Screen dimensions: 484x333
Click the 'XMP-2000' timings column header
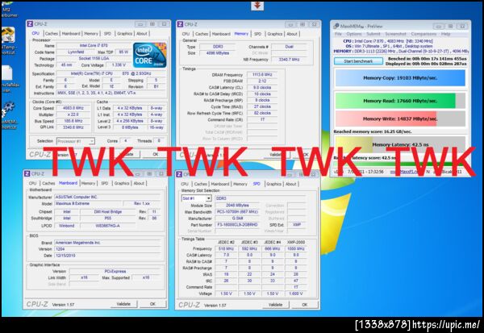pos(296,242)
